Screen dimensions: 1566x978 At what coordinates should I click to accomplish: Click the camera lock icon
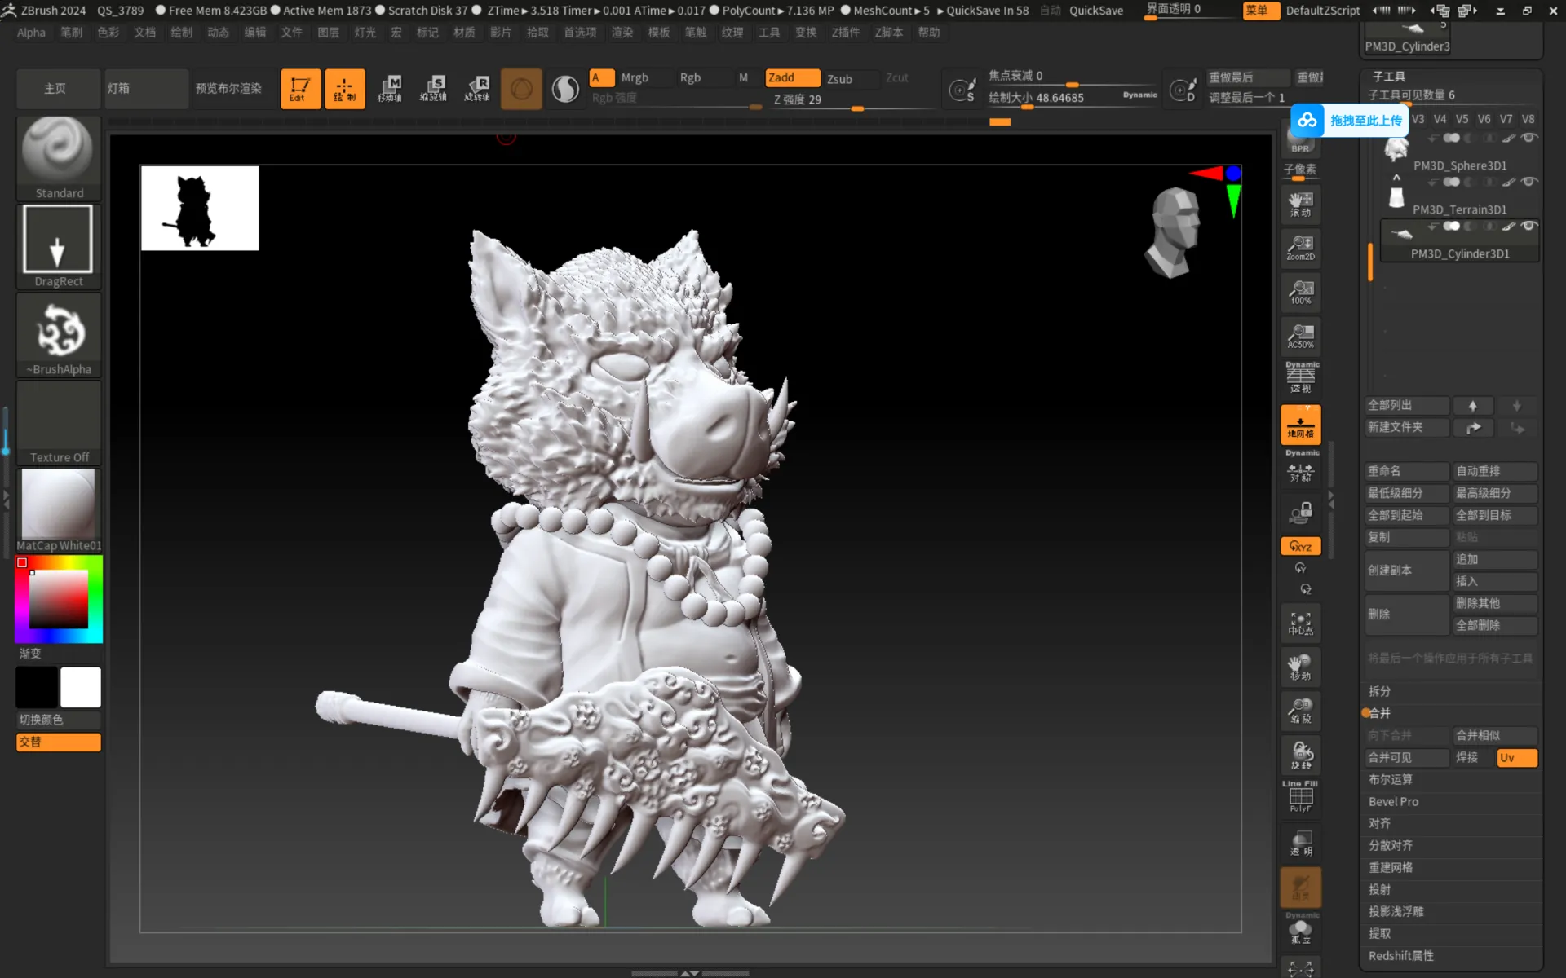coord(1300,513)
